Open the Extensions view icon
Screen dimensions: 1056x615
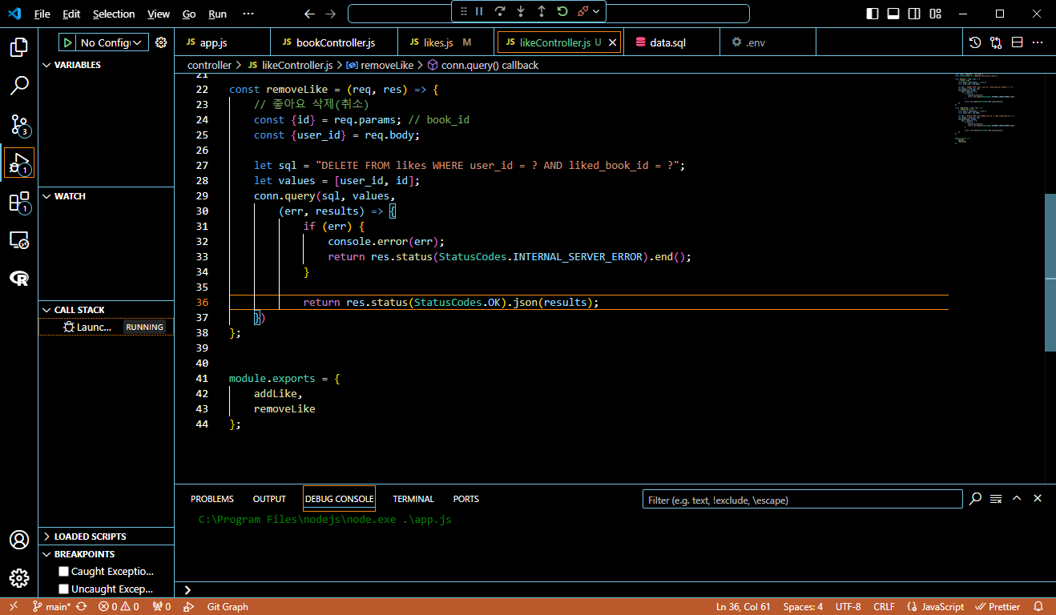tap(19, 201)
